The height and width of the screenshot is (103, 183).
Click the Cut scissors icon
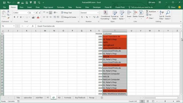[8, 11]
